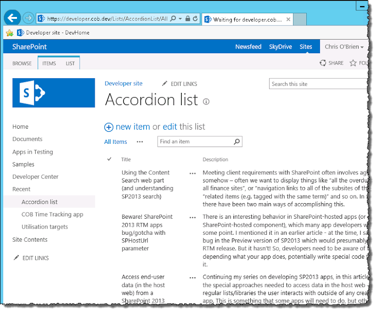Click the plus icon for new item
The width and height of the screenshot is (377, 312).
click(x=109, y=127)
